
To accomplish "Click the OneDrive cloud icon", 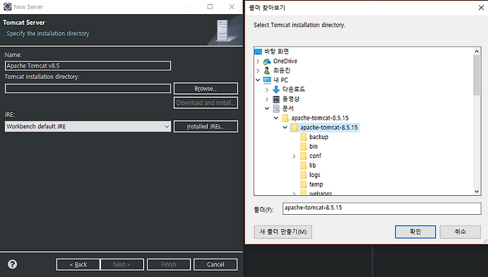I will [267, 61].
